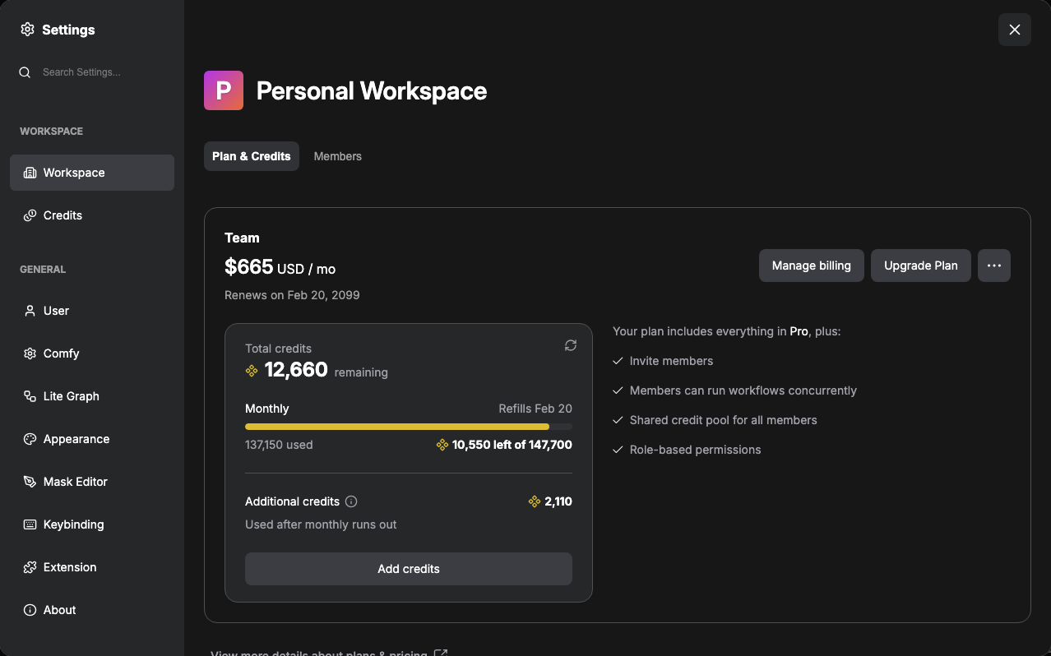1051x656 pixels.
Task: Click the Mask Editor brush icon
Action: click(x=30, y=482)
